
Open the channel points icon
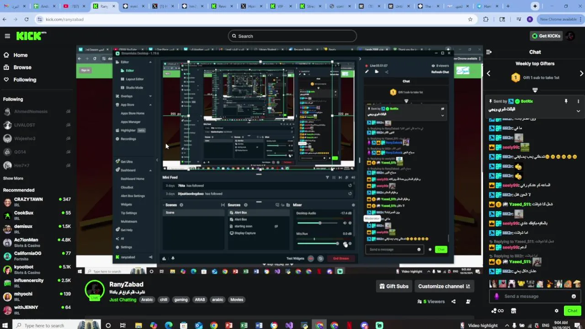(x=497, y=311)
